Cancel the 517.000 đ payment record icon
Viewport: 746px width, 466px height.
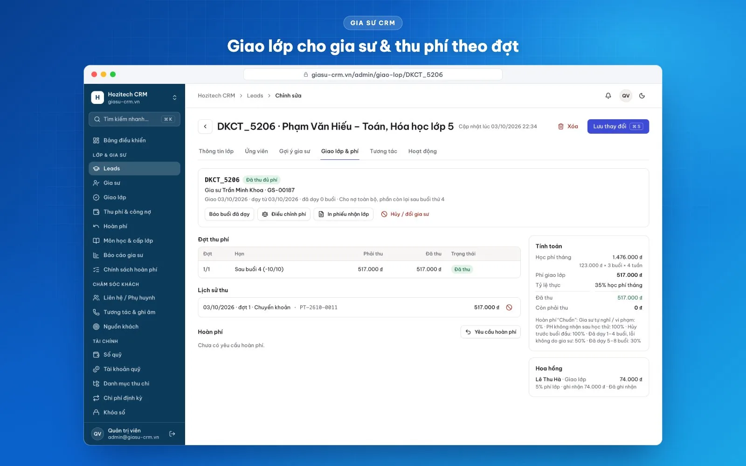(x=509, y=308)
